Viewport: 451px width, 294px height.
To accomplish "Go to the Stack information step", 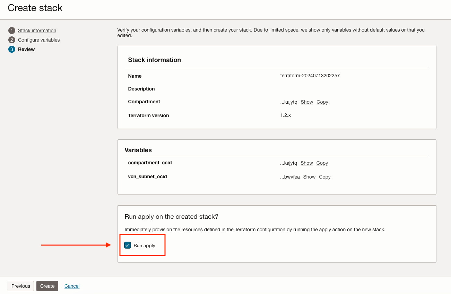I will (x=37, y=31).
